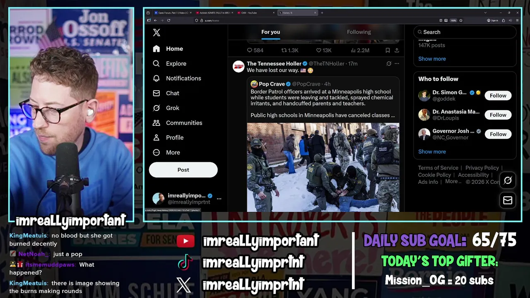This screenshot has height=298, width=530.
Task: Expand the More menu in the sidebar
Action: coord(166,152)
